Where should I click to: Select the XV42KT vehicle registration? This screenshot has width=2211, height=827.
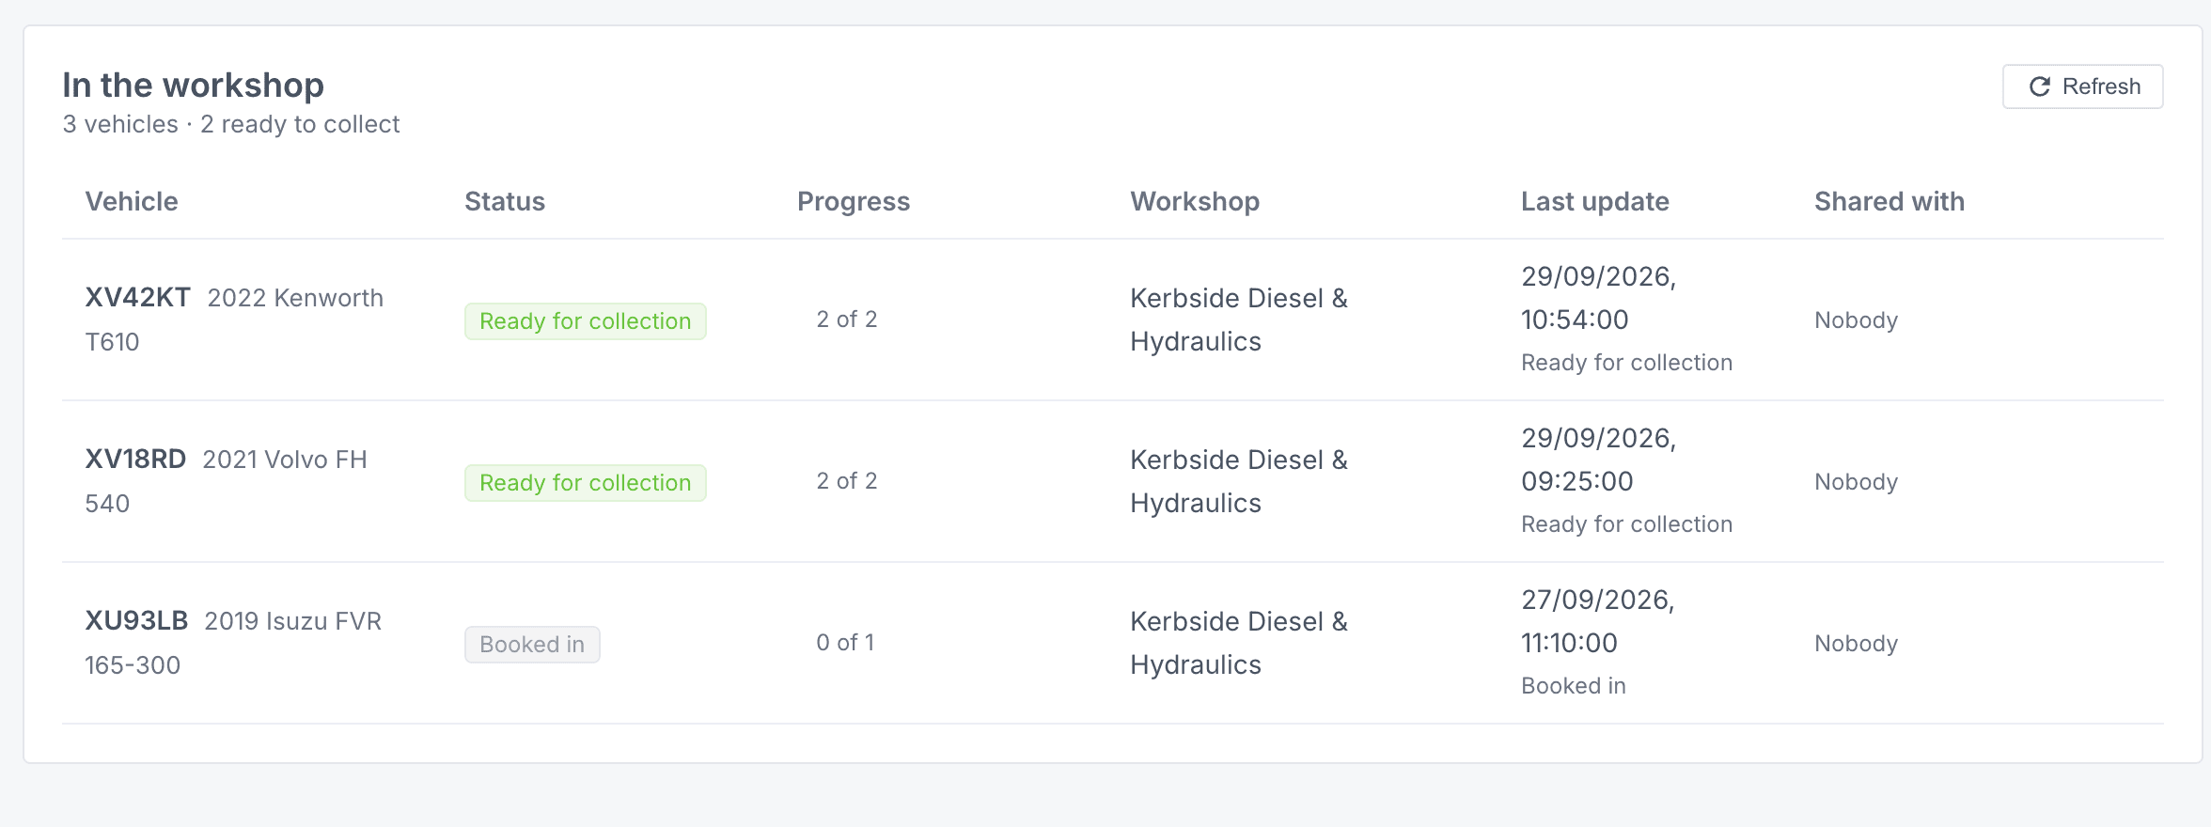click(137, 298)
